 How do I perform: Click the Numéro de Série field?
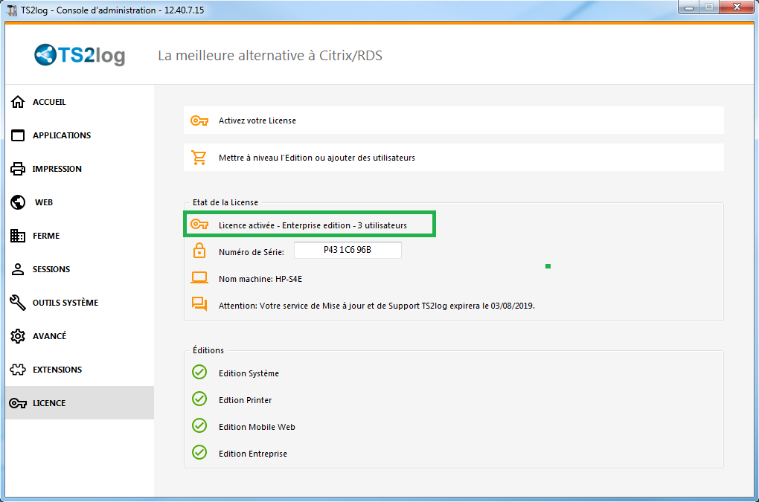348,250
